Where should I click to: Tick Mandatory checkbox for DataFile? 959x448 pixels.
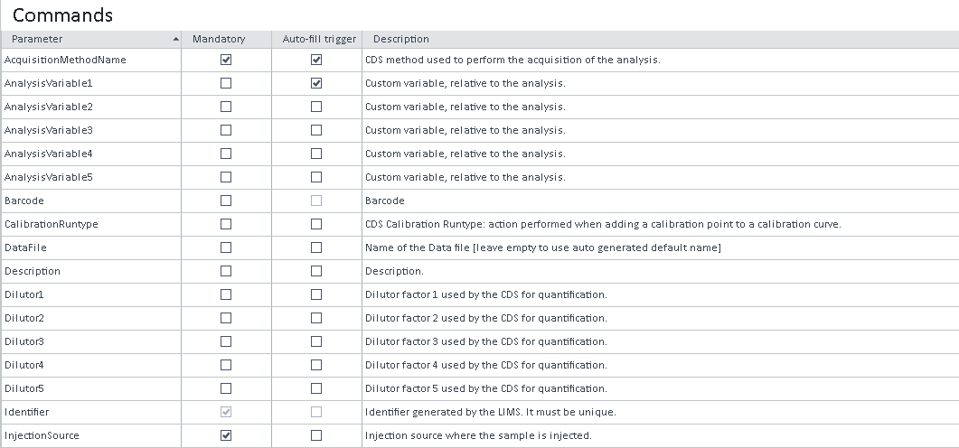coord(226,247)
